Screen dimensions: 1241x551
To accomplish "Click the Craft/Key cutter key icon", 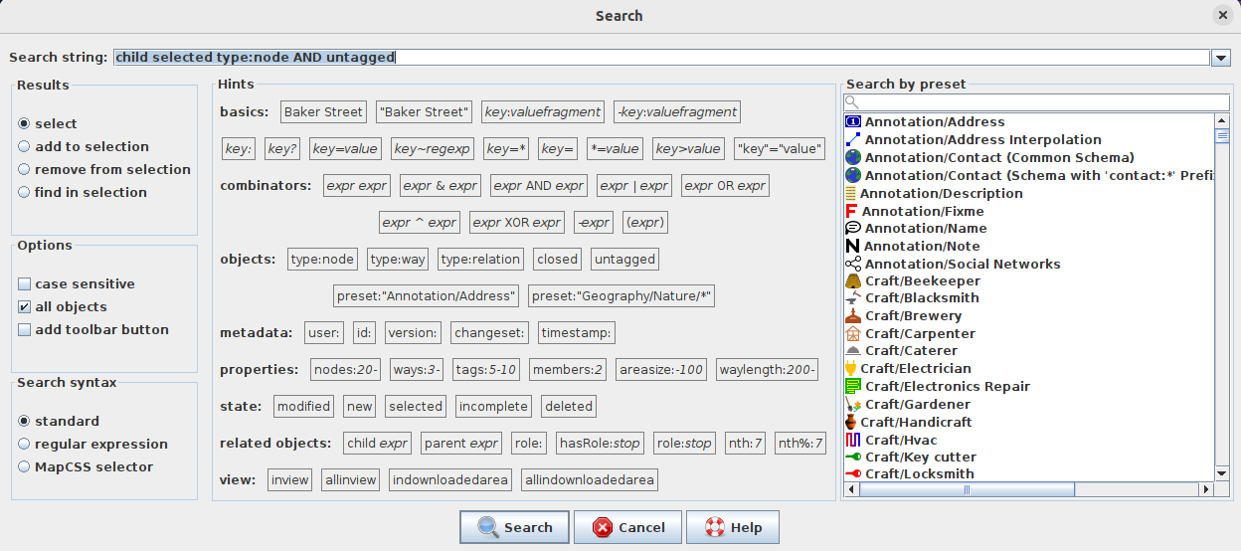I will (x=852, y=458).
